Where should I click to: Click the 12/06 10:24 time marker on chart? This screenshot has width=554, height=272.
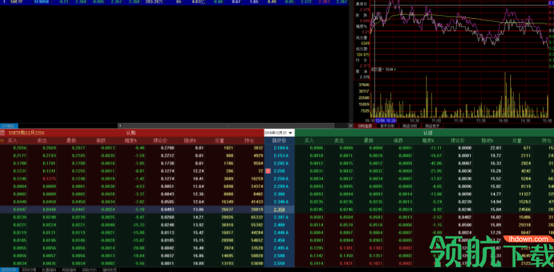coord(386,121)
